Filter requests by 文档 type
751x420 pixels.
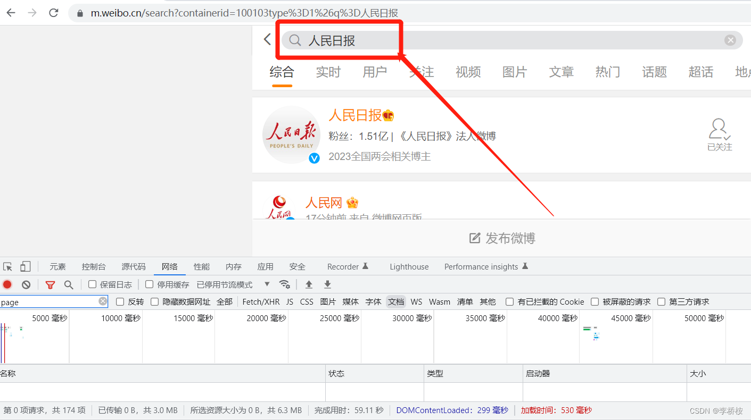(396, 301)
